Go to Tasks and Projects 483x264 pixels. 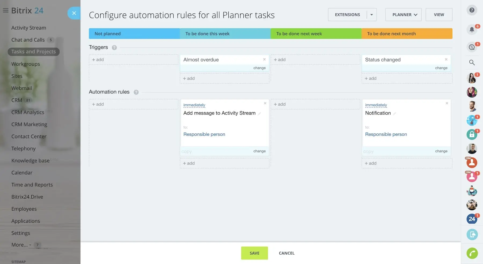34,52
